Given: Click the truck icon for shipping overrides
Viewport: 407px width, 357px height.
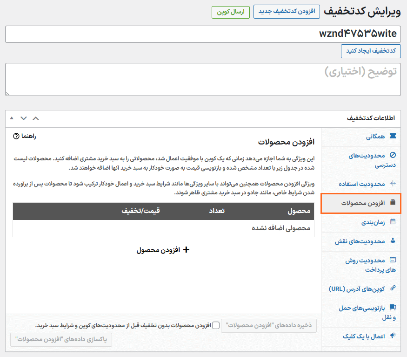Looking at the screenshot, I should [x=393, y=308].
